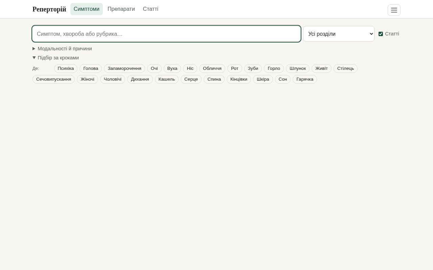The image size is (433, 270).
Task: Switch to the Симптоми tab
Action: click(87, 9)
